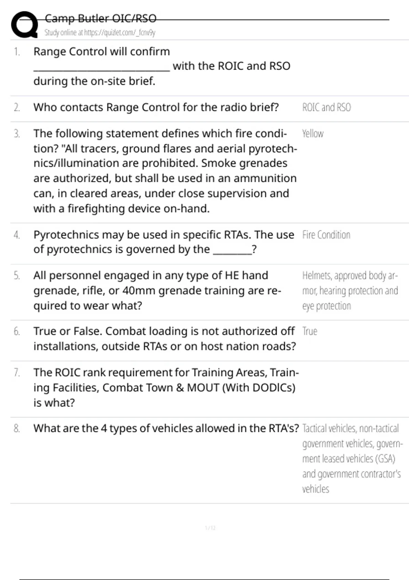Viewport: 409px width, 580px height.
Task: Click the 1/12 page number indicator
Action: tap(210, 528)
